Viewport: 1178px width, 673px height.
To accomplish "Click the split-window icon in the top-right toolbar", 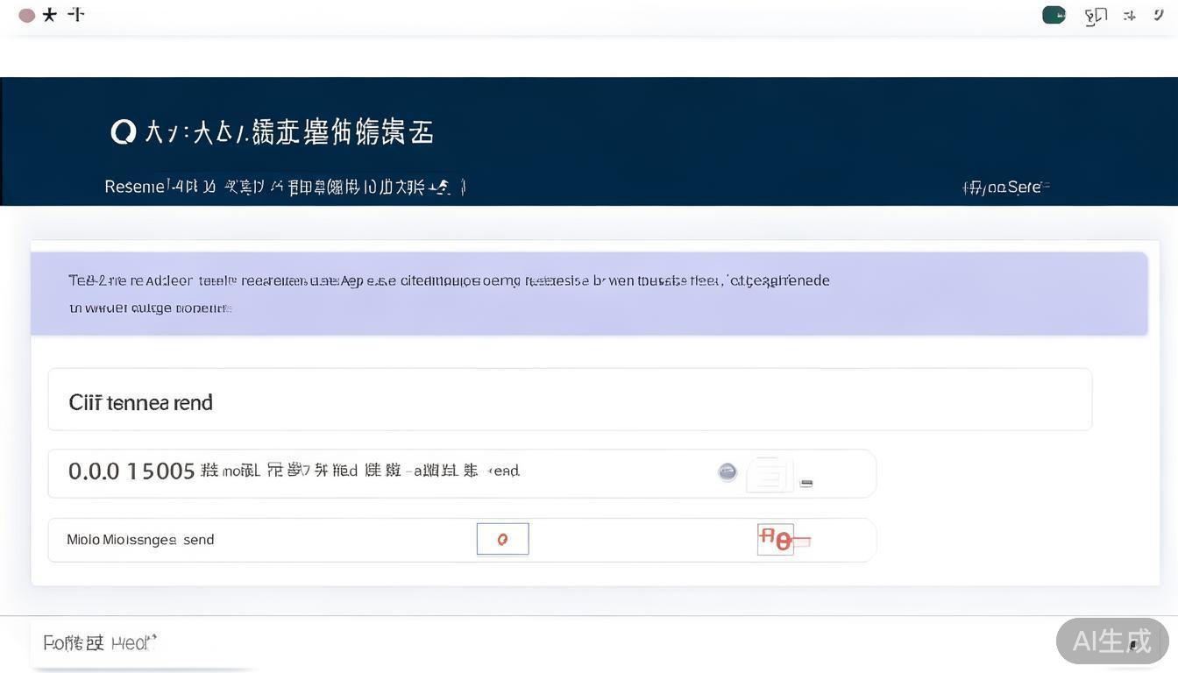I will click(x=1096, y=15).
